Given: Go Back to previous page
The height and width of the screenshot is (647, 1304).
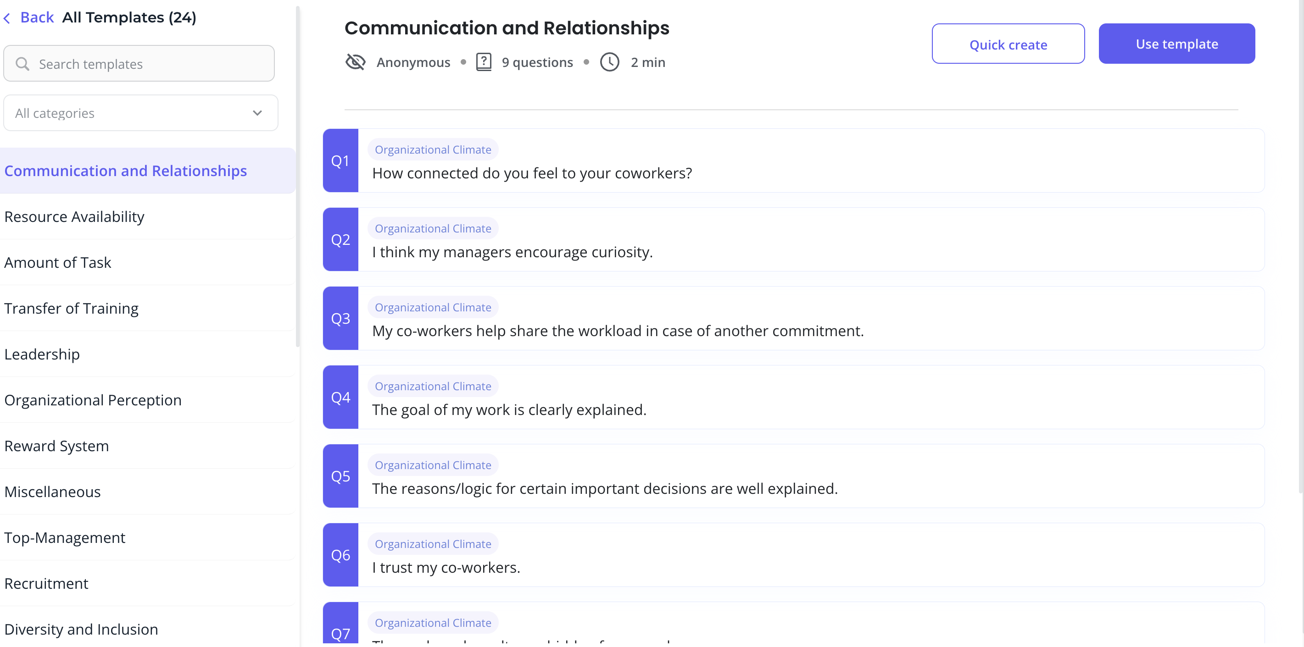Looking at the screenshot, I should pos(37,18).
